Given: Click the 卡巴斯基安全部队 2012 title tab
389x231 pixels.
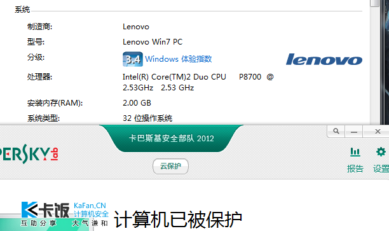Looking at the screenshot, I should [x=171, y=138].
